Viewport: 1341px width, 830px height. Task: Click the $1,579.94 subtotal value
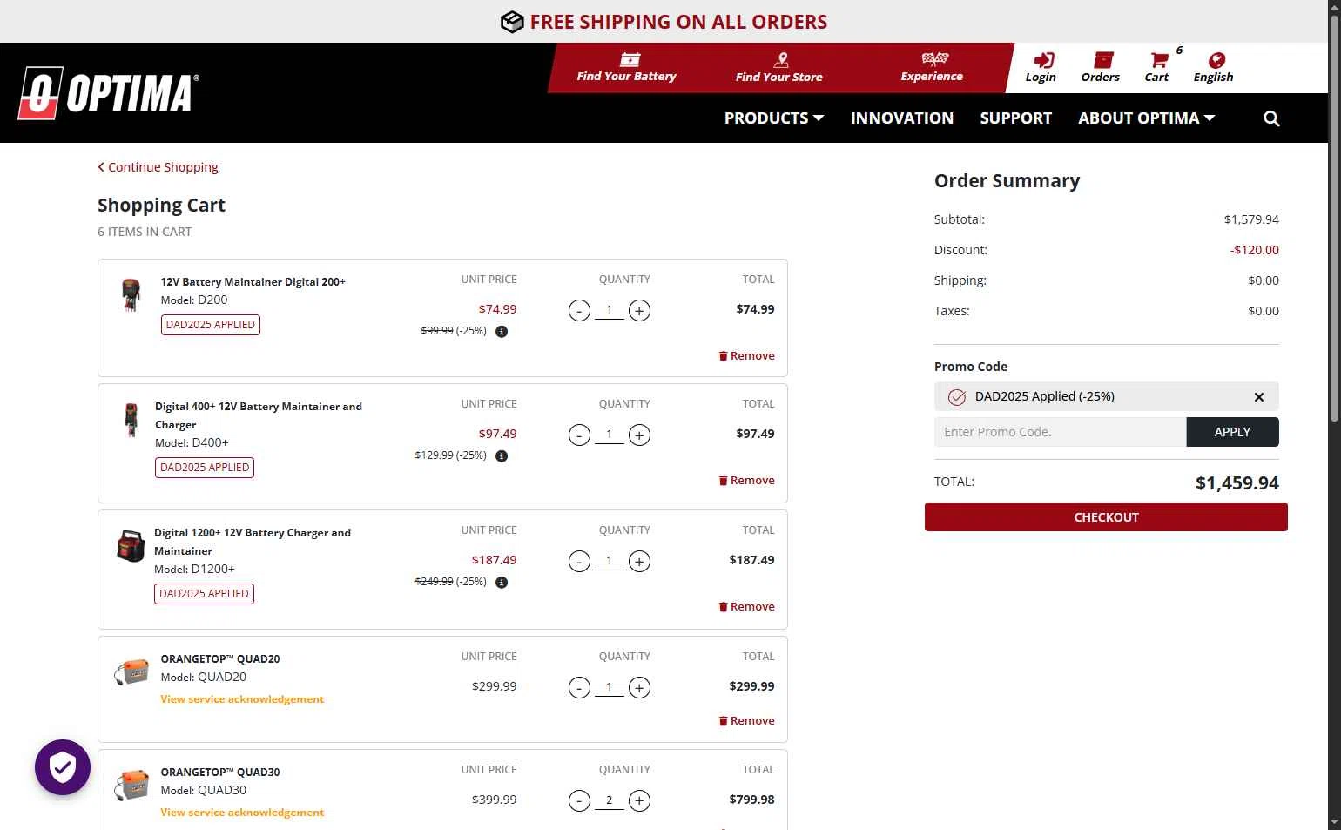tap(1251, 219)
